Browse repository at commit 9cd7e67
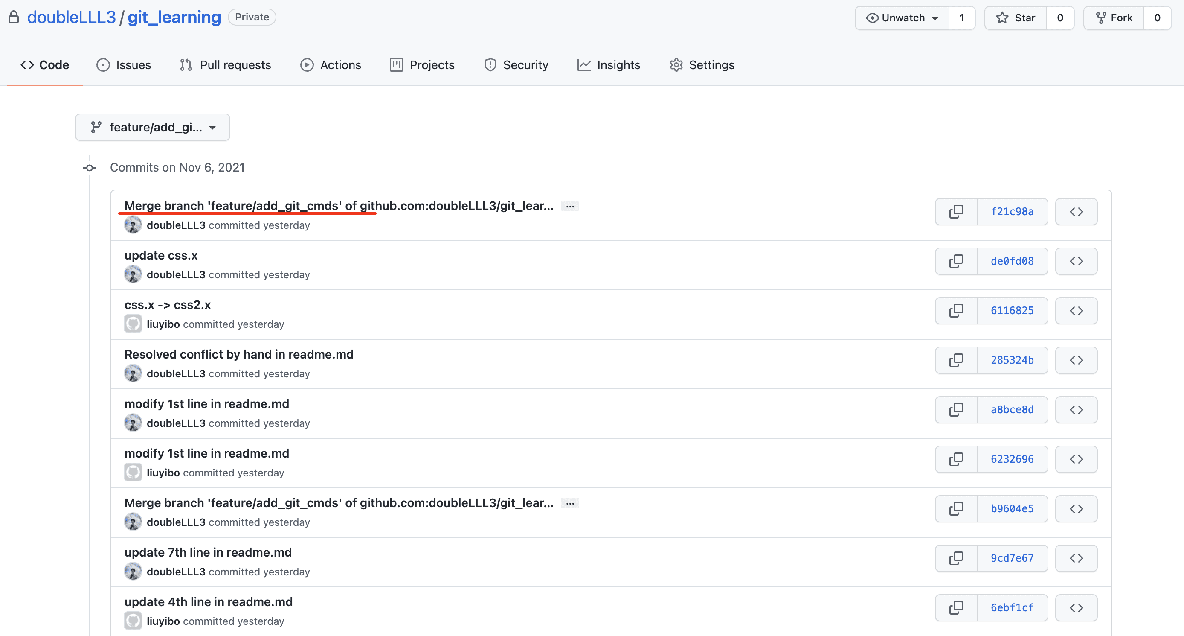 [x=1077, y=558]
